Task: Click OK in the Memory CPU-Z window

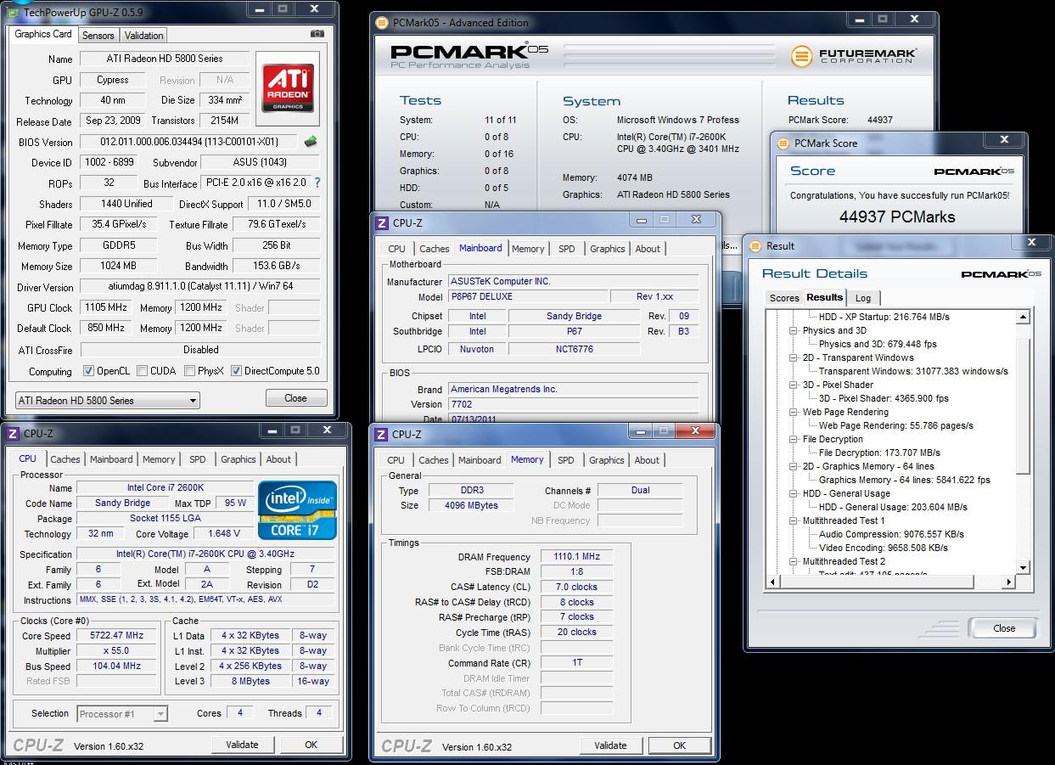Action: (679, 745)
